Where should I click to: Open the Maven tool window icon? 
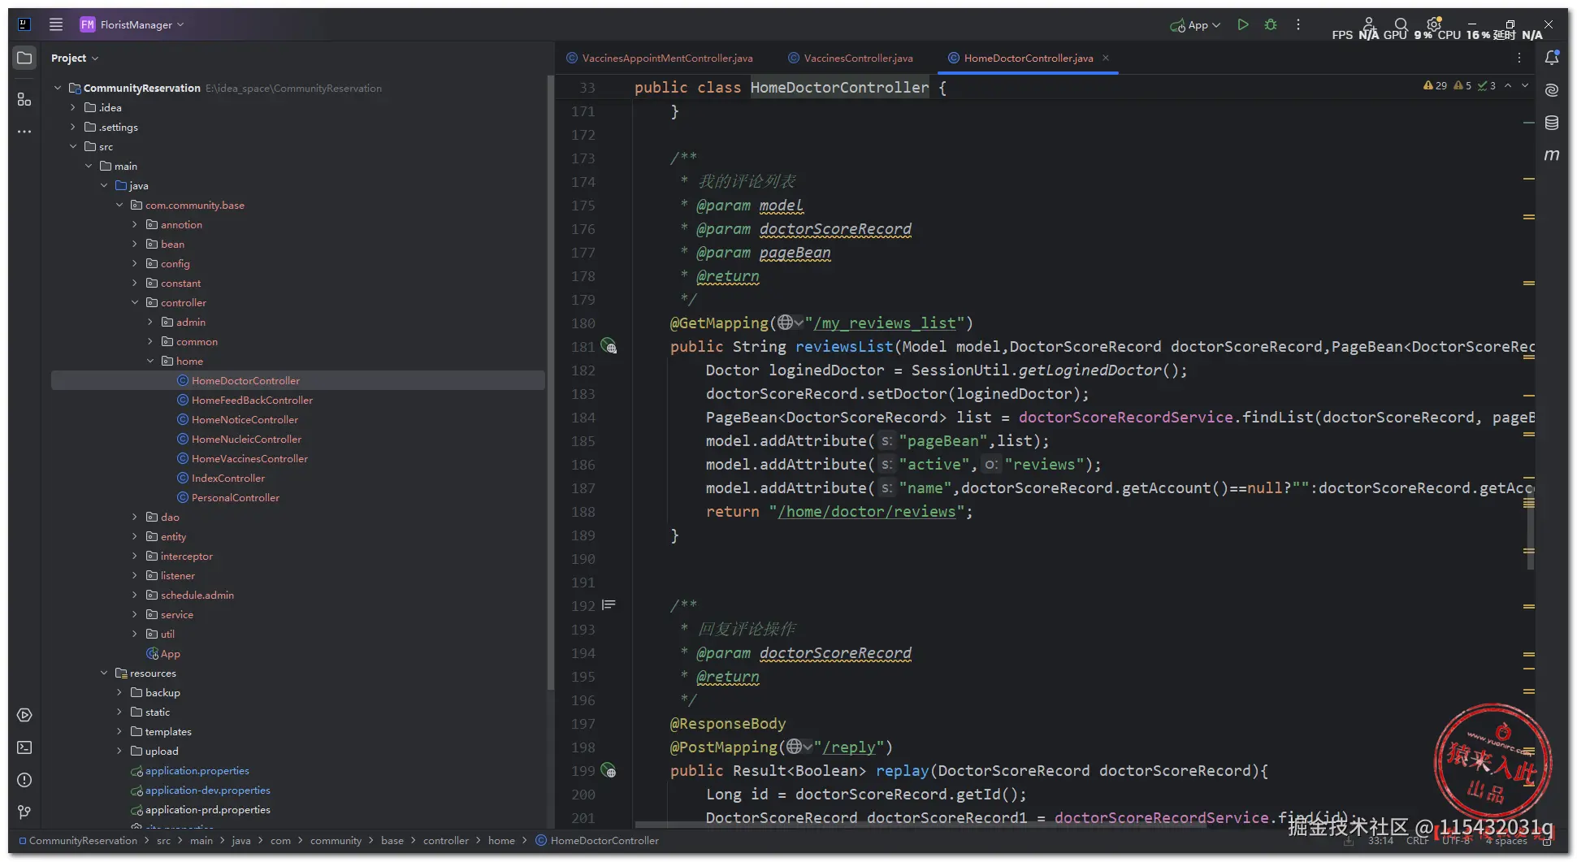pyautogui.click(x=1552, y=154)
